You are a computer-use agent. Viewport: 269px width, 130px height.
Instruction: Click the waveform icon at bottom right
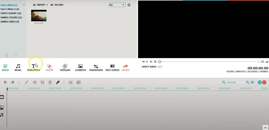click(x=265, y=127)
